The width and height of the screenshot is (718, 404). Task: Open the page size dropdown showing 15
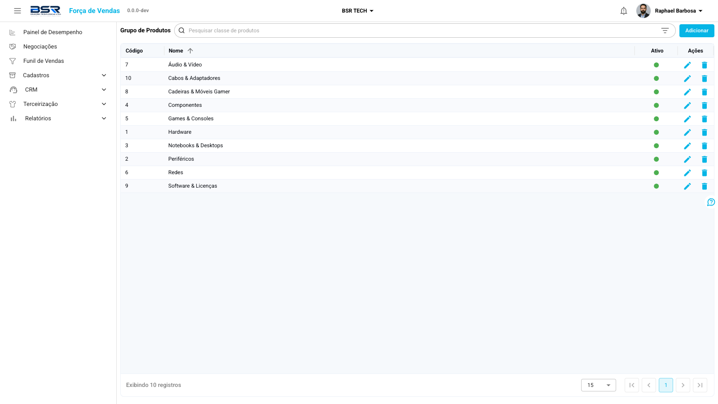(x=599, y=385)
